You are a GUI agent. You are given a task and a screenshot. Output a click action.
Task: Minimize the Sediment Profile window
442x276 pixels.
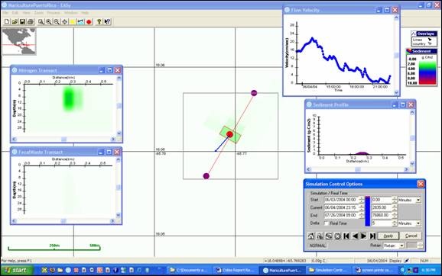click(395, 104)
